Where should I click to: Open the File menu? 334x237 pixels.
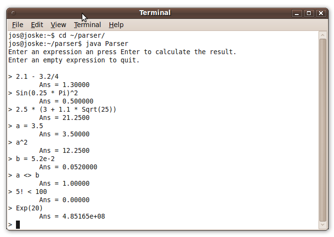click(17, 25)
